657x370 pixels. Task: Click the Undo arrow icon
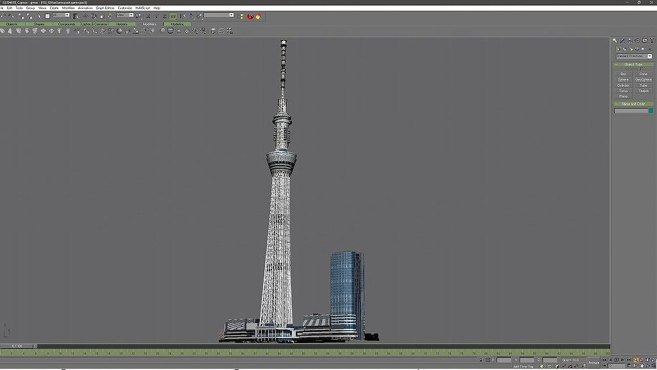point(3,16)
